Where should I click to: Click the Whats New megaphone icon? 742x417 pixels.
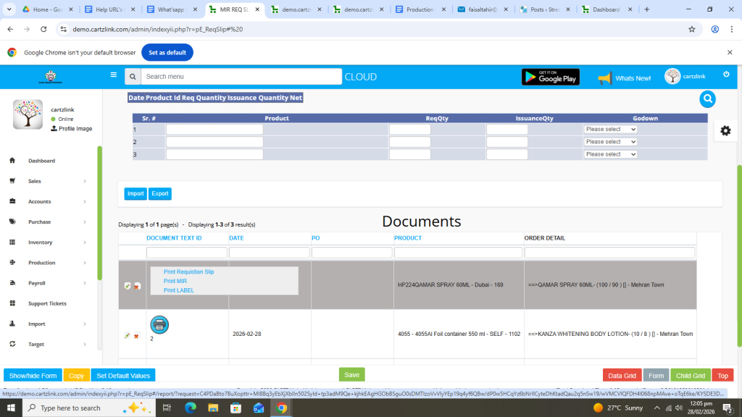click(604, 78)
